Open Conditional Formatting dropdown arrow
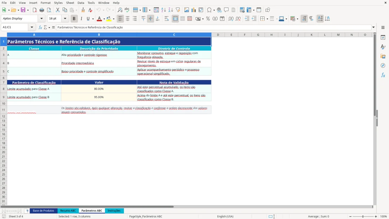This screenshot has width=389, height=219. tap(297, 19)
